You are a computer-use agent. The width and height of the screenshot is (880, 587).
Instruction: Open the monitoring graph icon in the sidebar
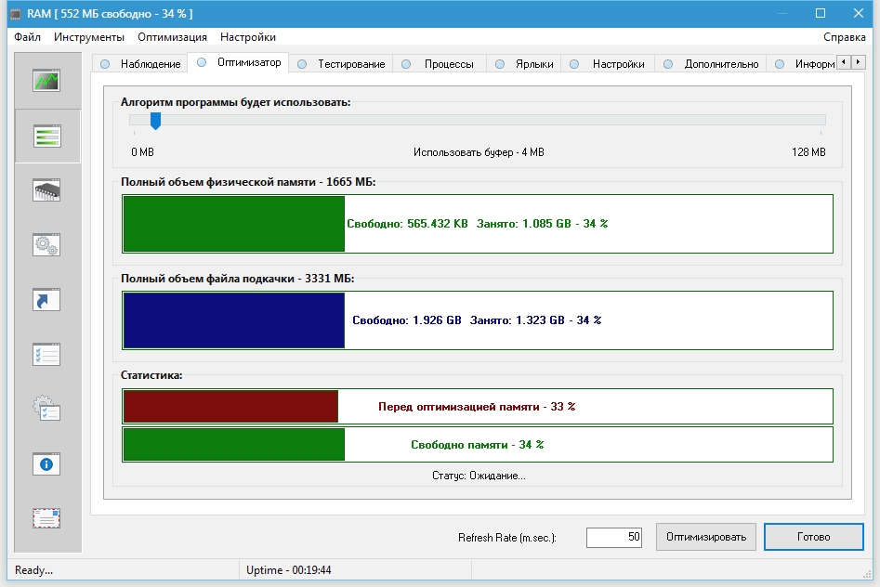(x=47, y=82)
